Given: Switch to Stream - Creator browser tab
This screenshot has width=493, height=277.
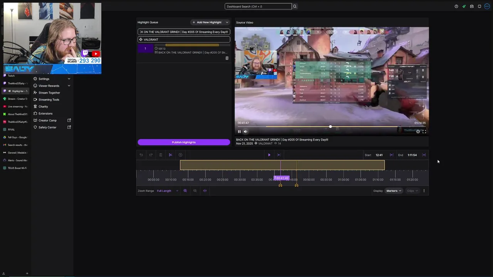Looking at the screenshot, I should click(15, 99).
